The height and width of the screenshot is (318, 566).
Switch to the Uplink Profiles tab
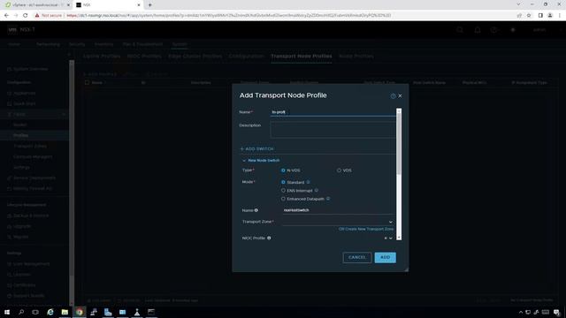pos(102,57)
